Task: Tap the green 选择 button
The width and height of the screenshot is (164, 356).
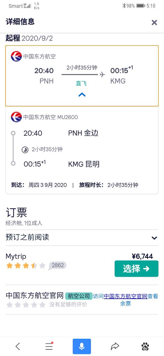Action: pos(136,269)
